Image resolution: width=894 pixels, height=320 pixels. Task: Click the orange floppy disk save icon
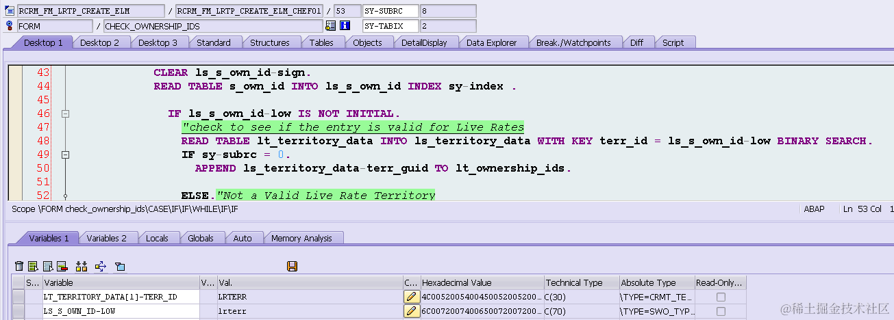(x=293, y=266)
